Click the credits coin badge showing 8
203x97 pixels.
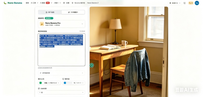click(x=191, y=3)
